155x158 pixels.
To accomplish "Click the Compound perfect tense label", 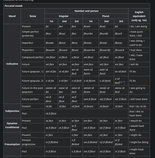I will 33,57.
